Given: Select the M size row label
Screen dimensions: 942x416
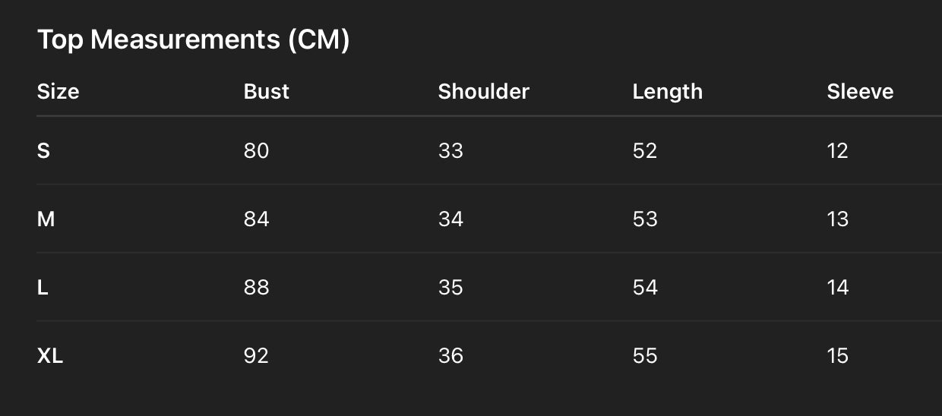Looking at the screenshot, I should 46,219.
